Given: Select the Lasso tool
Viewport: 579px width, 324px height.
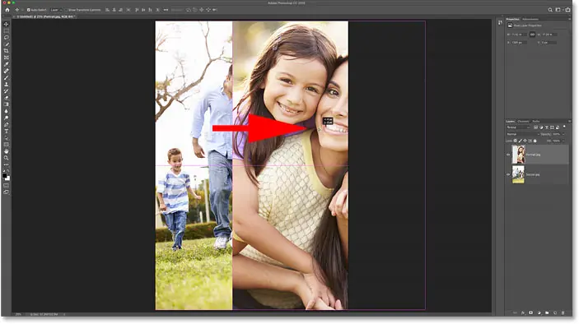Looking at the screenshot, I should click(7, 38).
